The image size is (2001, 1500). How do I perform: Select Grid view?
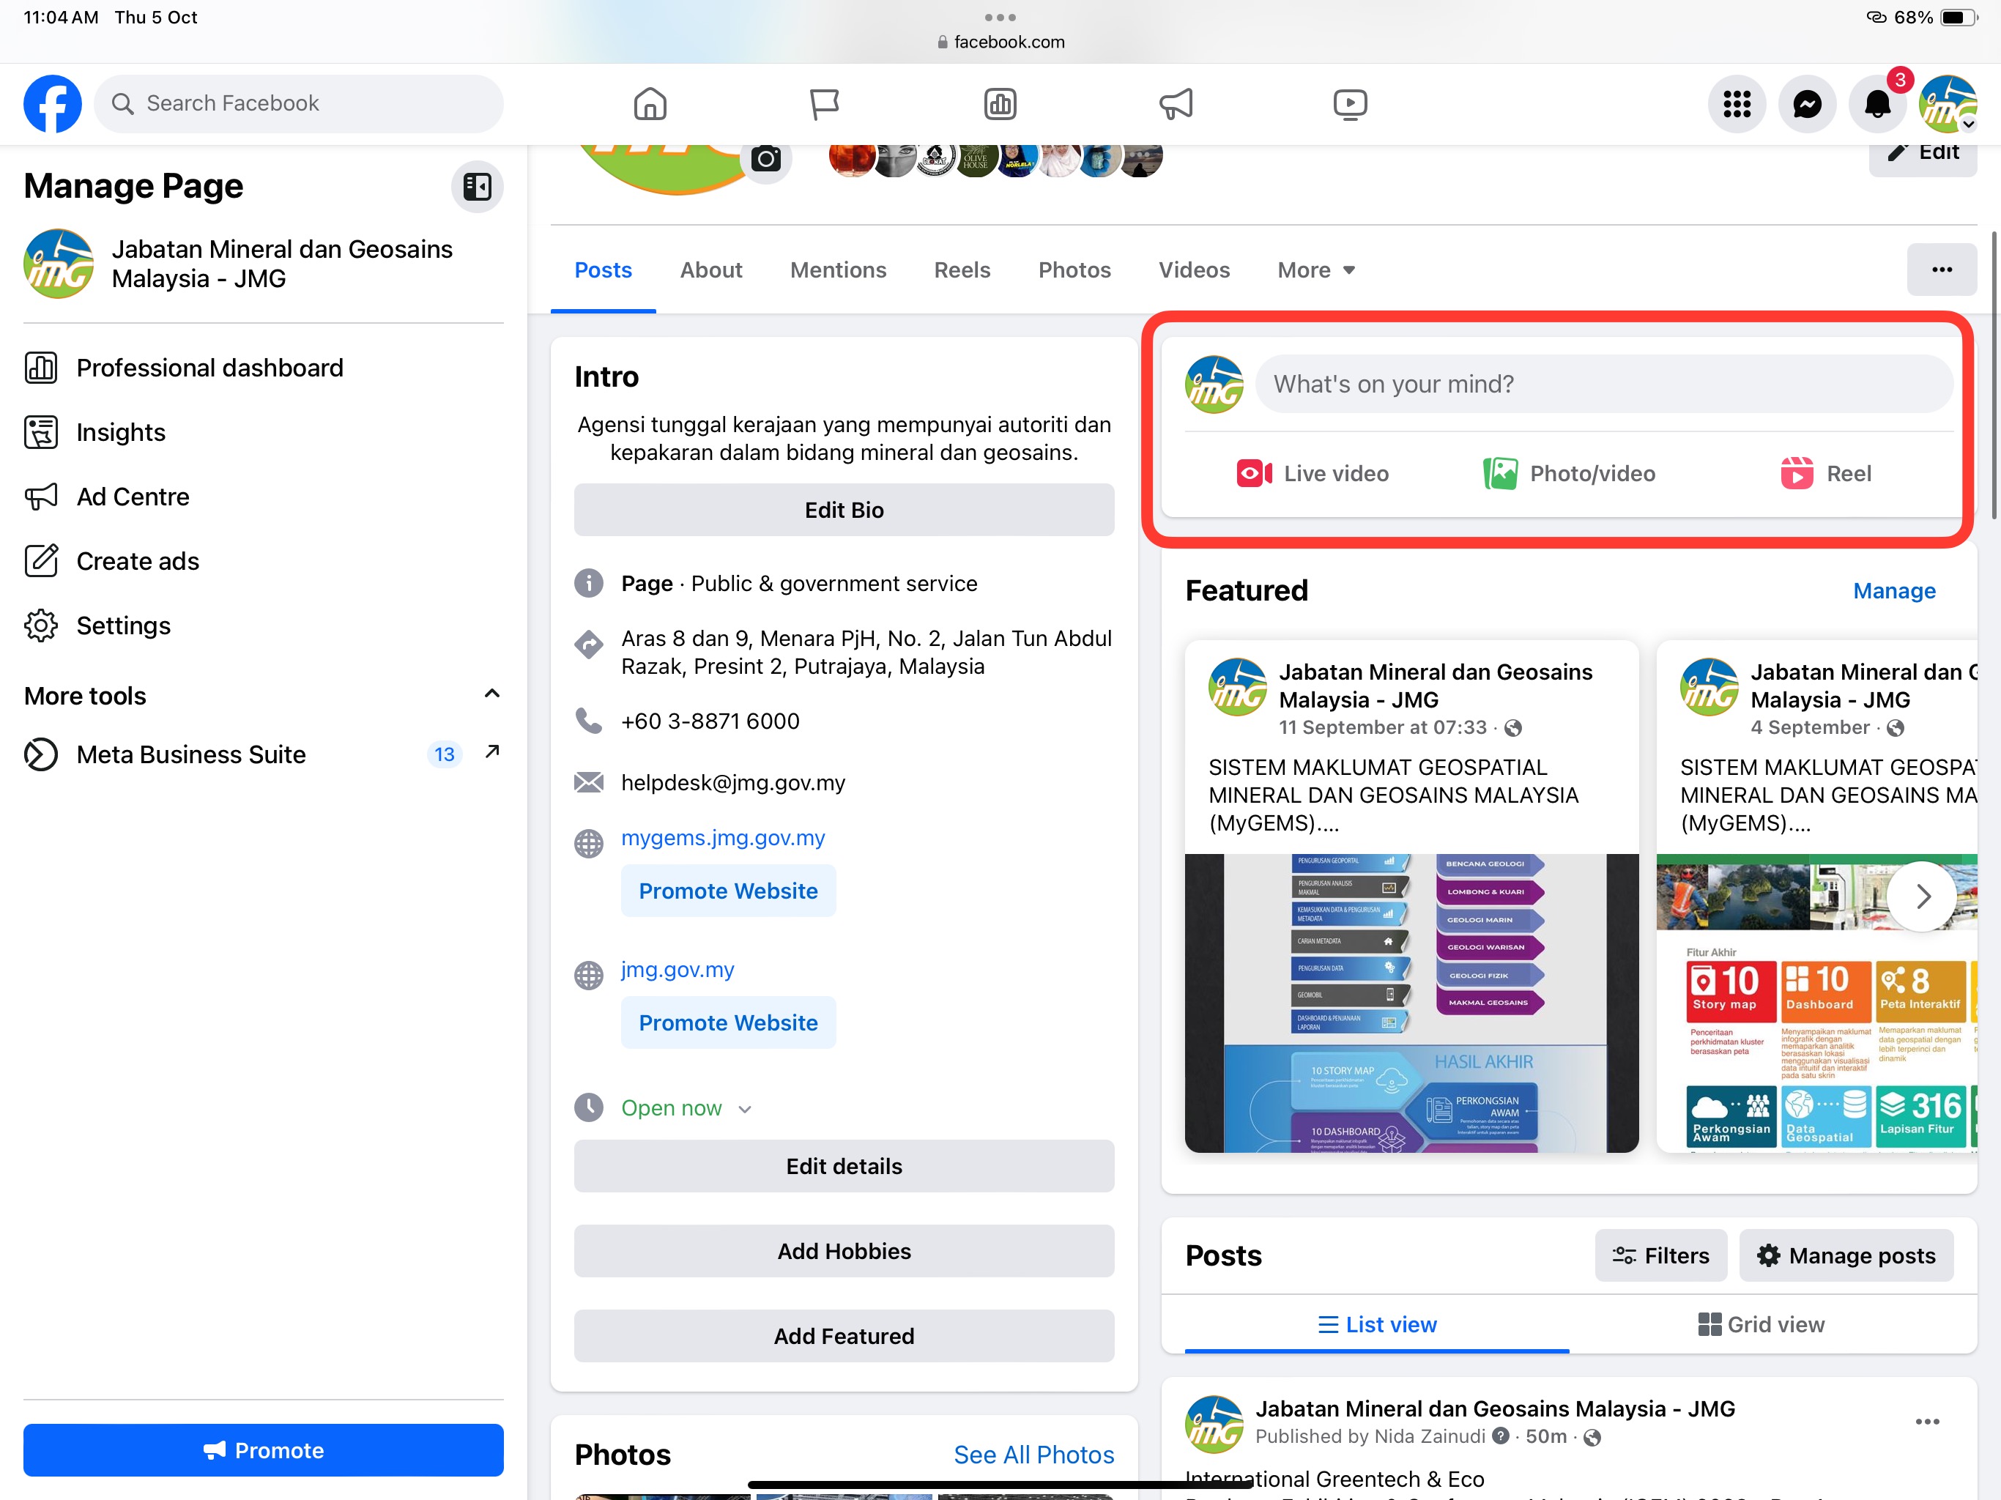tap(1760, 1324)
